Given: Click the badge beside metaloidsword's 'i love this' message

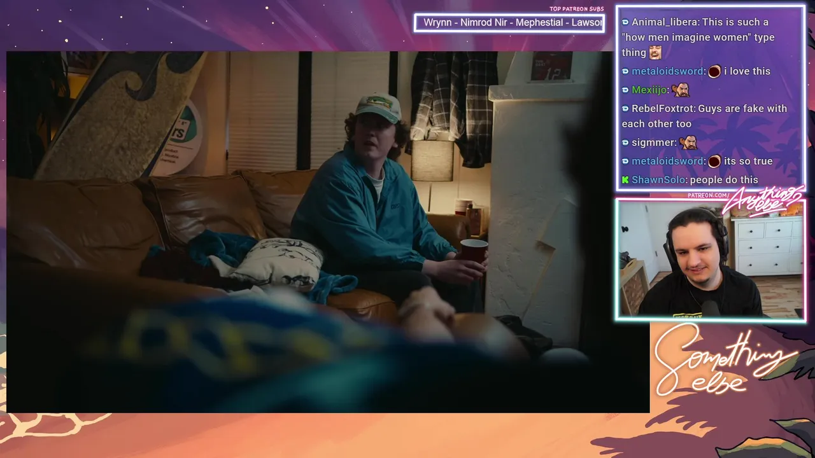Looking at the screenshot, I should click(x=625, y=71).
